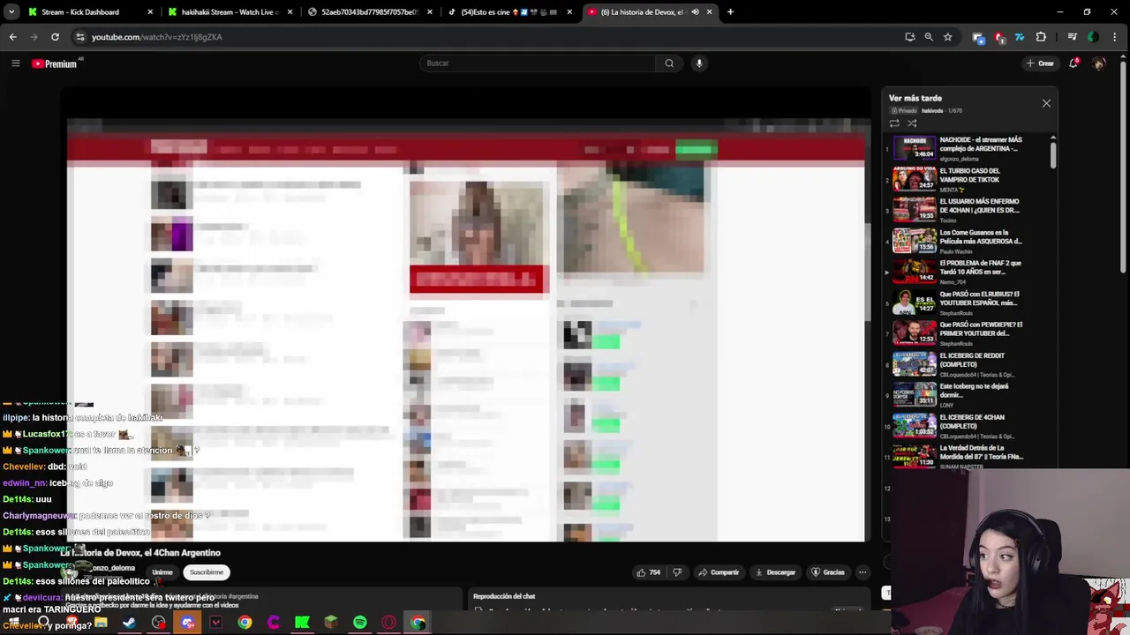Image resolution: width=1130 pixels, height=635 pixels.
Task: Open the 7TV extension icon
Action: point(1020,37)
